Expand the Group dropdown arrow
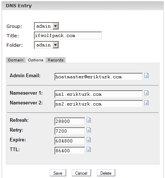Screen dimensions: 165x178 click(x=56, y=26)
